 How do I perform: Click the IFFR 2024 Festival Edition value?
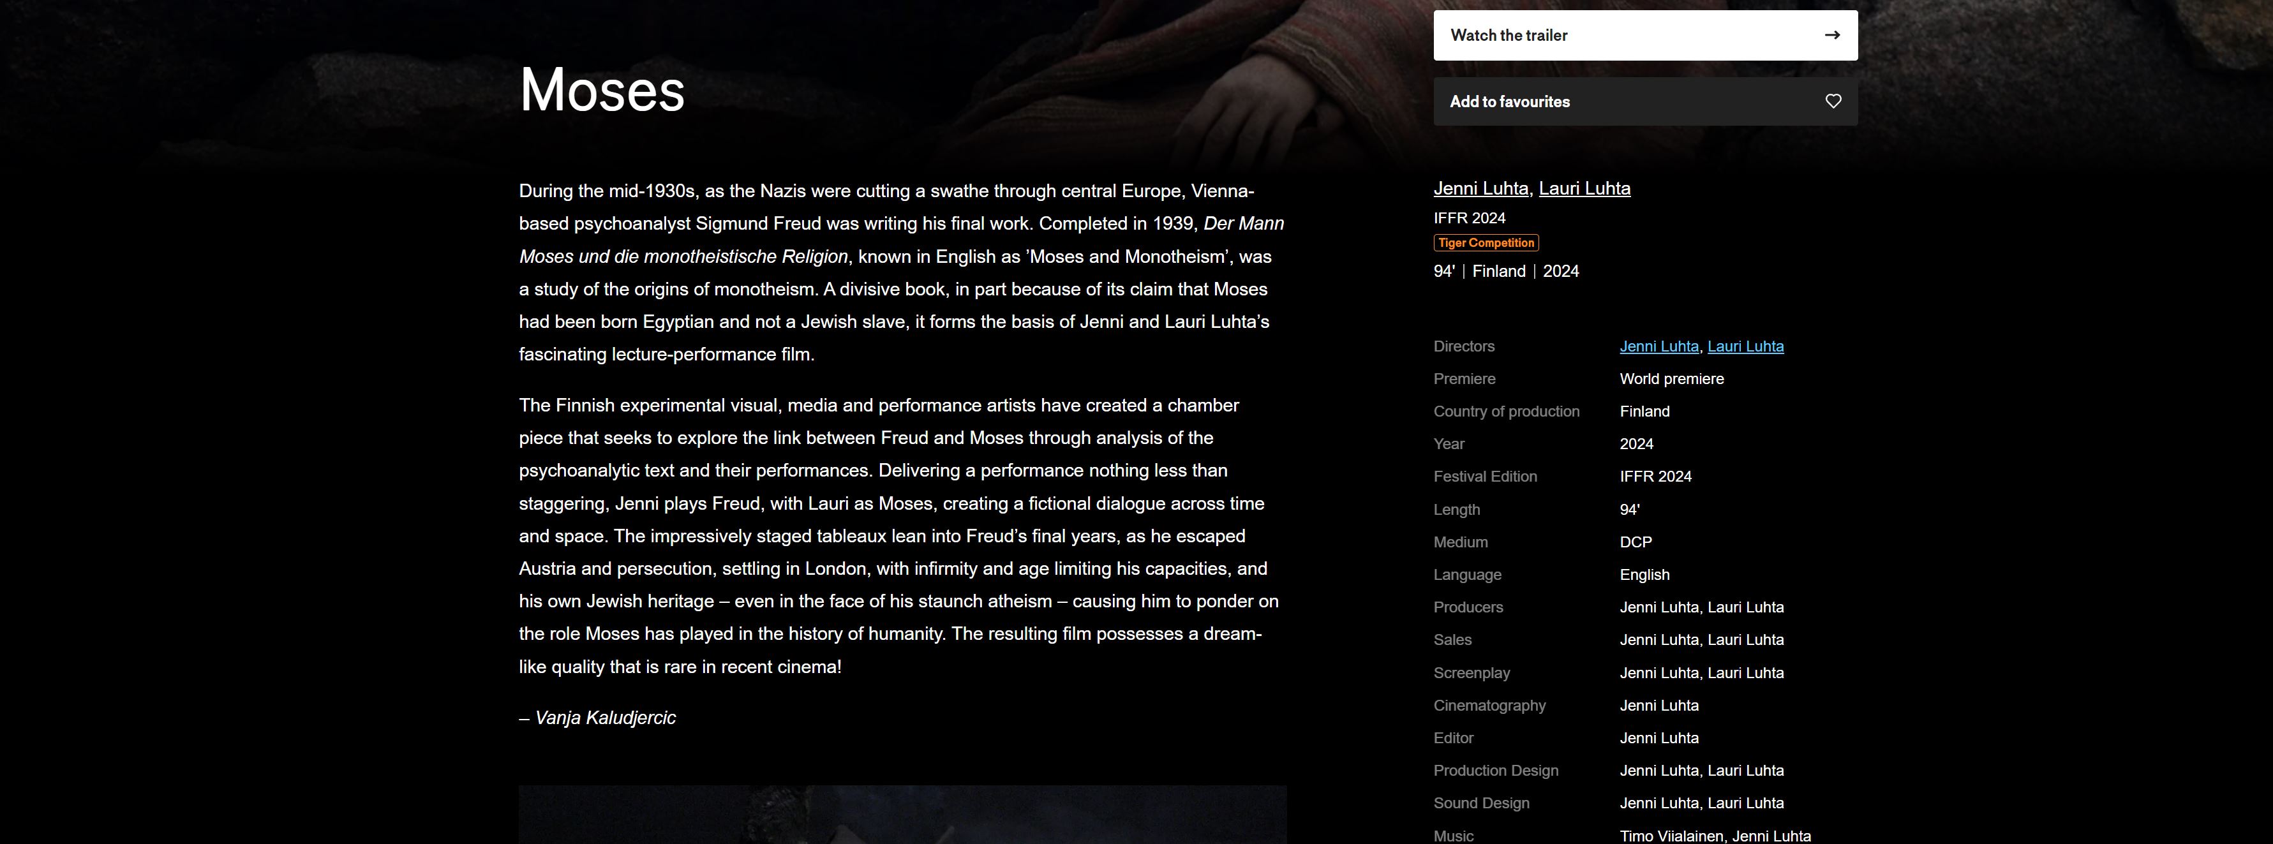tap(1655, 477)
